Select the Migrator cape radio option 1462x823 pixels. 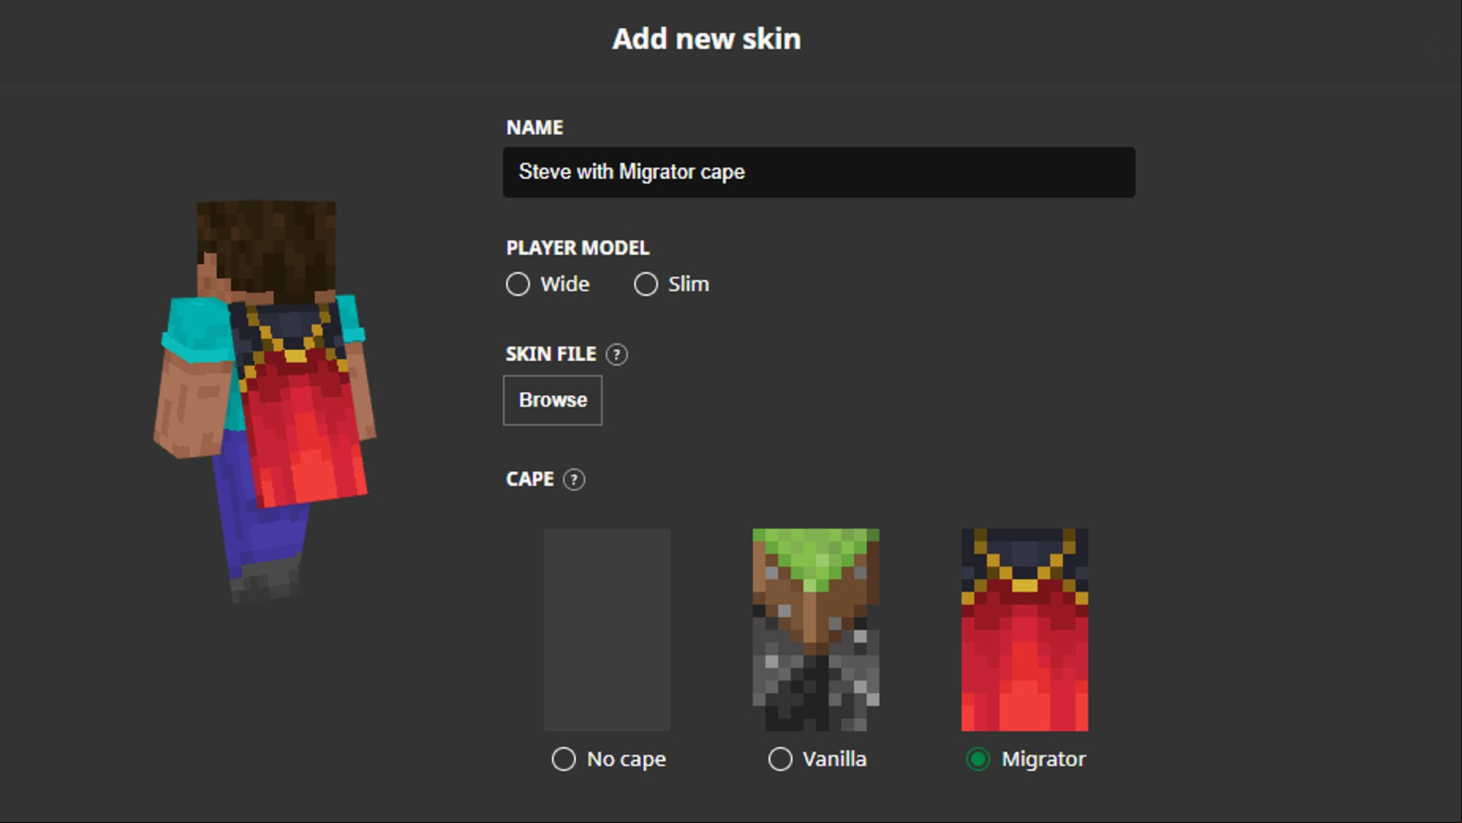[x=978, y=759]
